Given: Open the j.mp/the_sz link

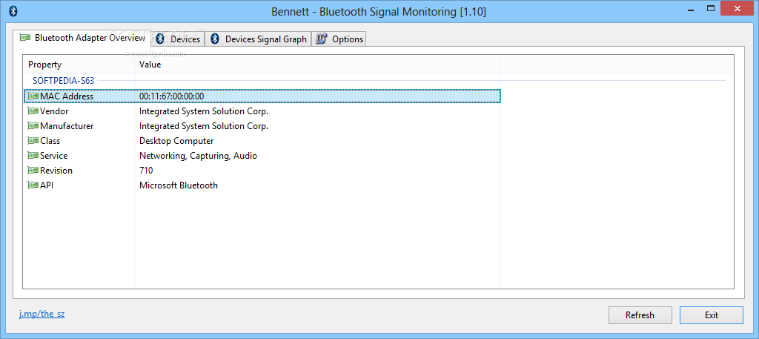Looking at the screenshot, I should tap(42, 314).
